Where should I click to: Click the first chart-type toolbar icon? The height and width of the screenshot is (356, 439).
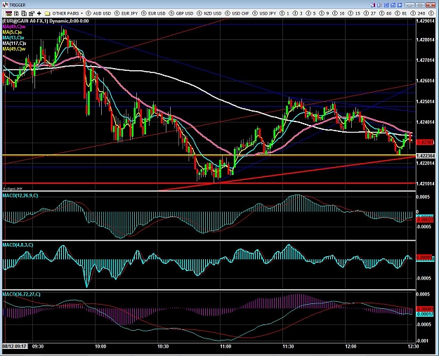tap(8, 13)
